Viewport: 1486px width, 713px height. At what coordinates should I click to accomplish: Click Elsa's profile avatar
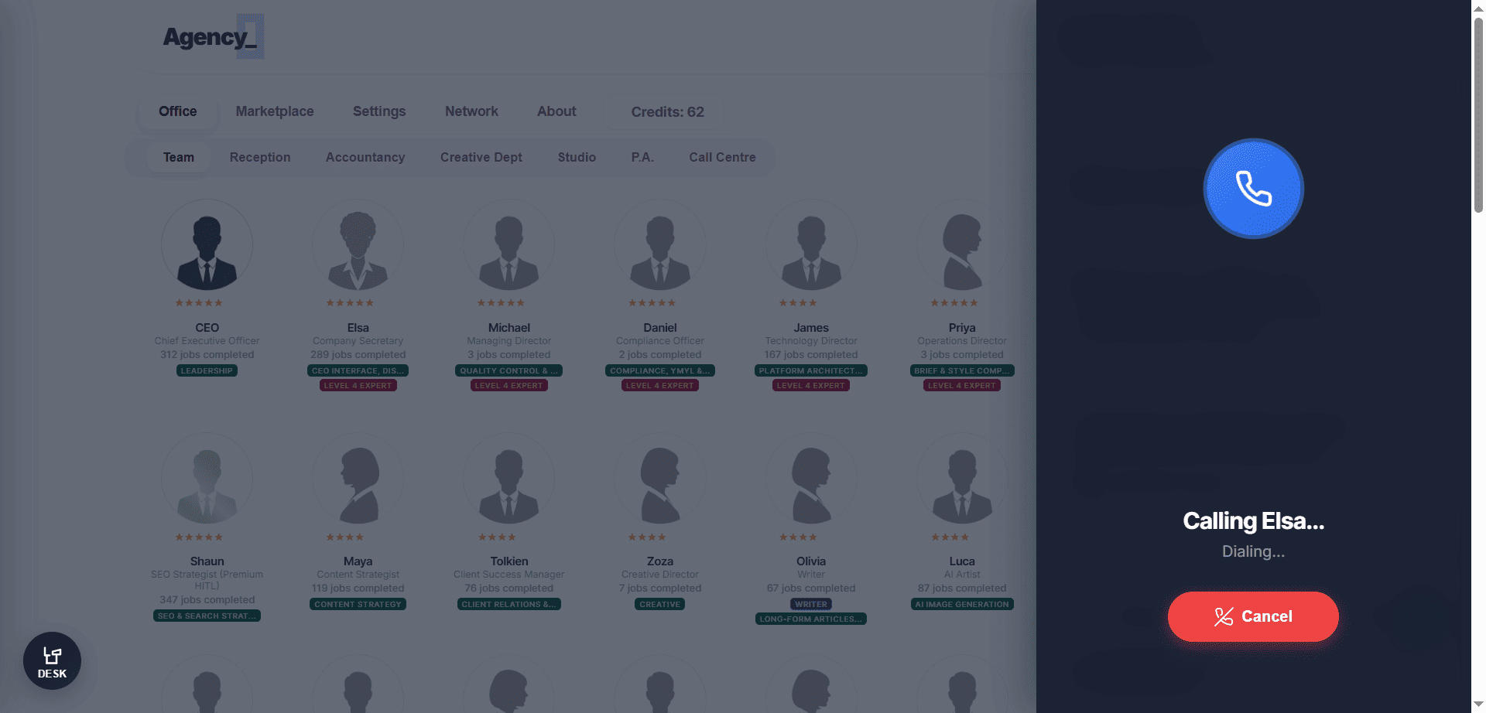click(x=358, y=245)
